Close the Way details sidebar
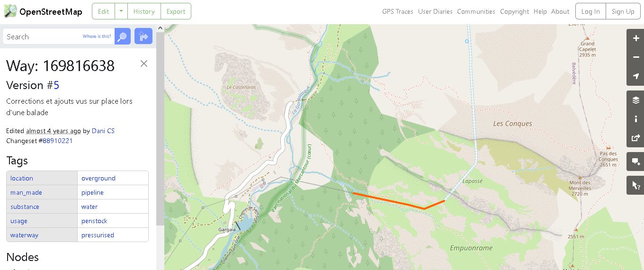 coord(144,63)
